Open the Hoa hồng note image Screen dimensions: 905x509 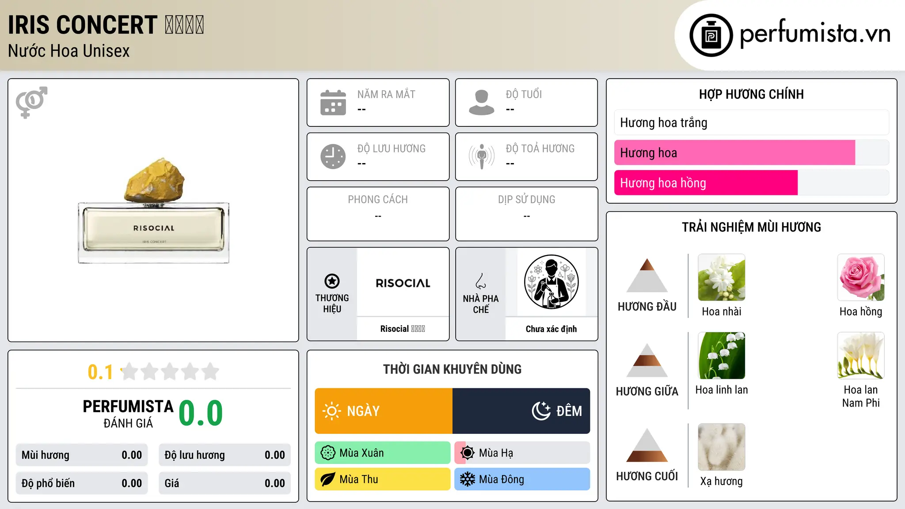pos(861,277)
